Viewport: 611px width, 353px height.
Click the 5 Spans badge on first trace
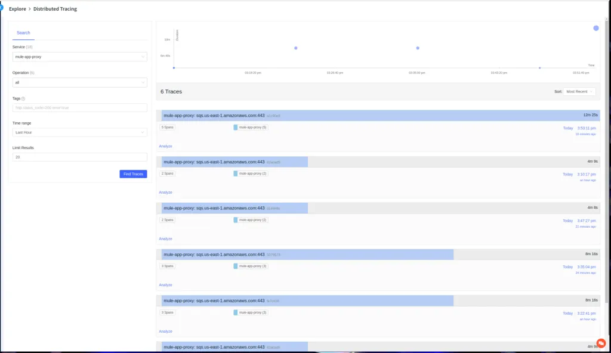click(167, 127)
